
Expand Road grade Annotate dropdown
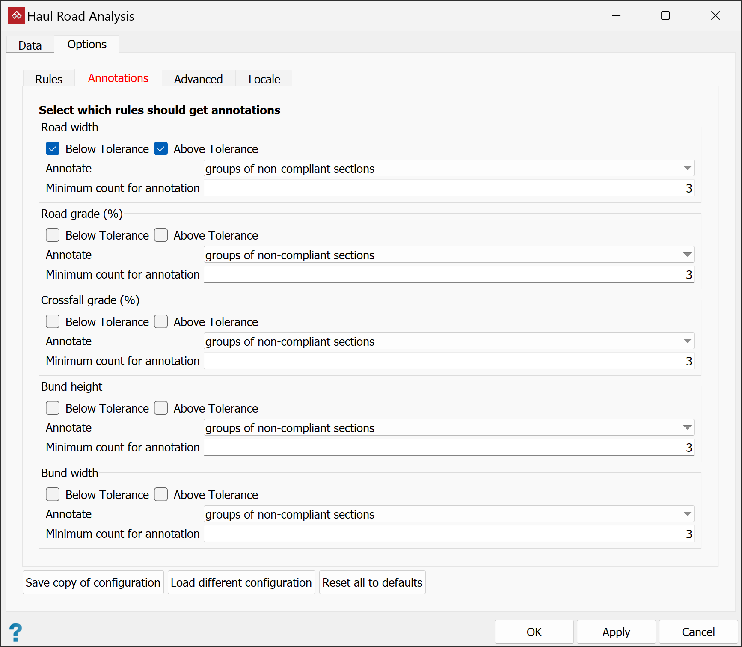448,255
